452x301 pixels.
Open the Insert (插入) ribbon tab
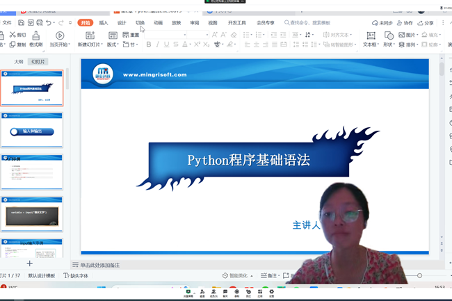click(x=104, y=23)
